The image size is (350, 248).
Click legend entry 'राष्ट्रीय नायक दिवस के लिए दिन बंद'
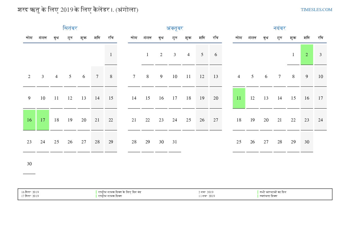(120, 192)
